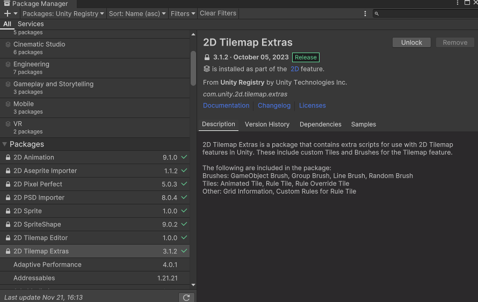
Task: Click the package list scrollbar thumb
Action: (193, 68)
